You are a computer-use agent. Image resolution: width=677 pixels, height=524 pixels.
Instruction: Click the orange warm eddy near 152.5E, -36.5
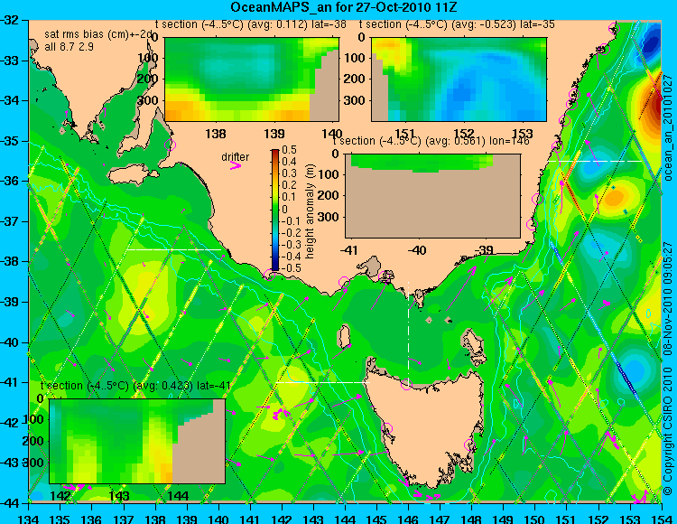pos(615,198)
